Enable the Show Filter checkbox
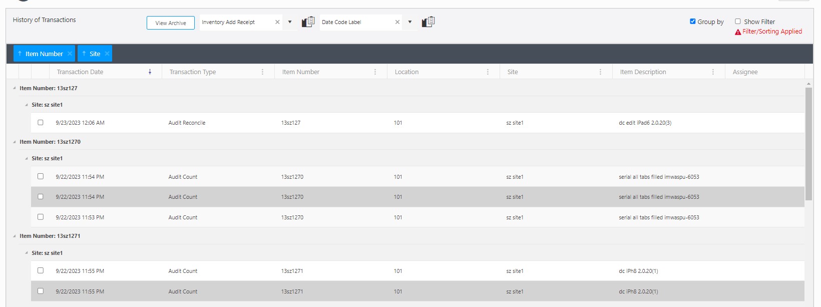821x307 pixels. [x=737, y=22]
